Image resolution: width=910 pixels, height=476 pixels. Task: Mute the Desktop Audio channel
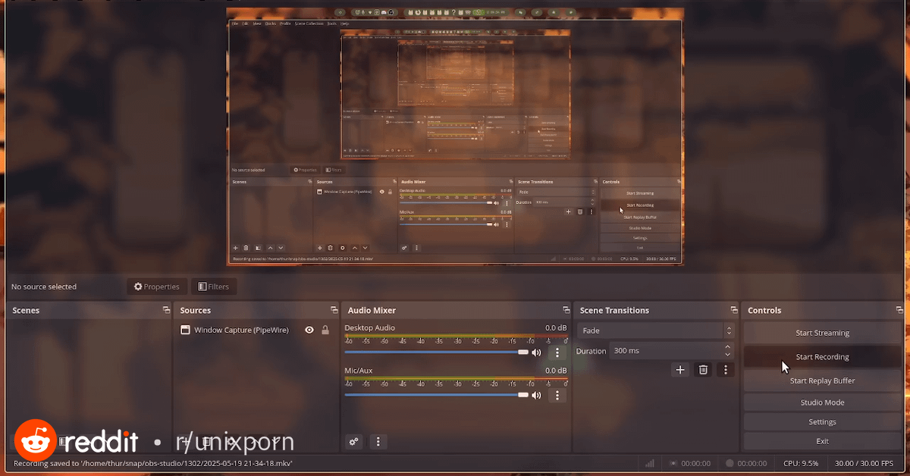click(x=537, y=352)
